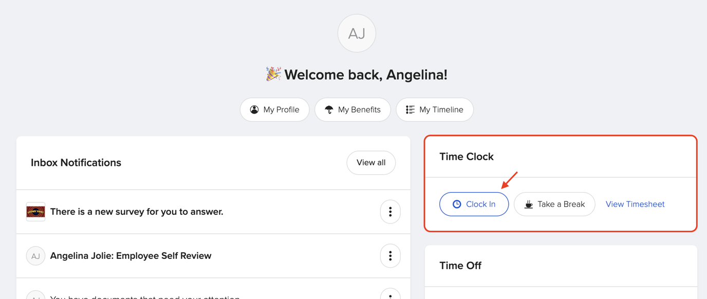707x299 pixels.
Task: Clock In using the Time Clock widget
Action: (474, 204)
